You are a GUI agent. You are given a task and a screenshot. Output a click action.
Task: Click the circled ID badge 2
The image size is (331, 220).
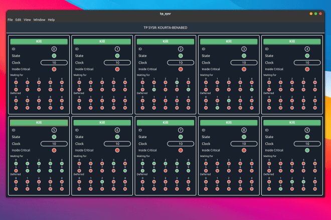(181, 49)
